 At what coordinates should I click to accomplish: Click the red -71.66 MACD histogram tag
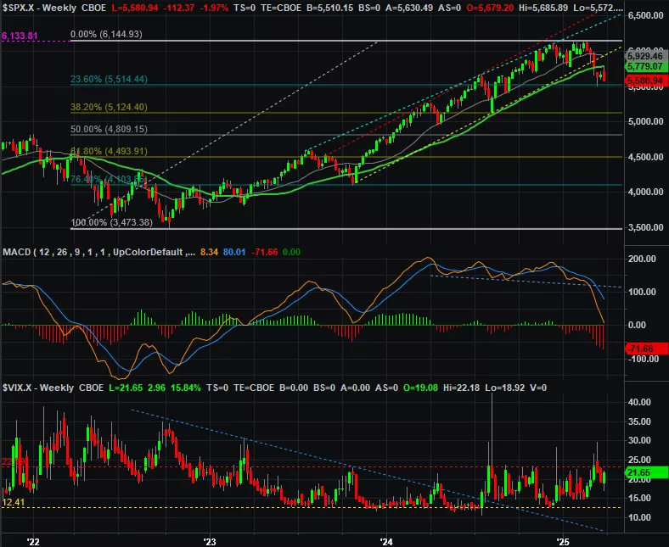pos(644,349)
